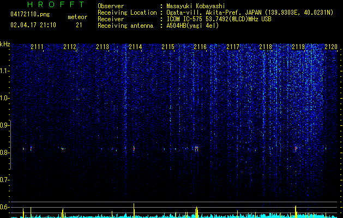Click the 0.7 kHz axis label
The image size is (343, 218).
(5, 180)
